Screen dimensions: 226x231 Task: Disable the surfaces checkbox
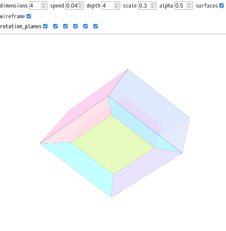[222, 6]
